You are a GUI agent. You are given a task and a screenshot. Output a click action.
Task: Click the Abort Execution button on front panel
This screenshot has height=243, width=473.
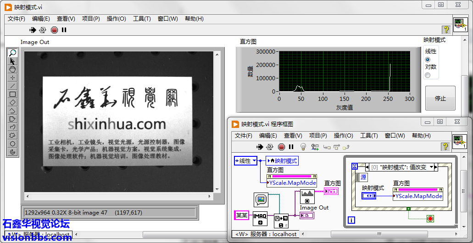(54, 30)
